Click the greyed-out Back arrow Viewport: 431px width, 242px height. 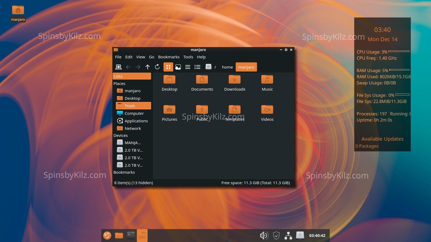[x=128, y=67]
